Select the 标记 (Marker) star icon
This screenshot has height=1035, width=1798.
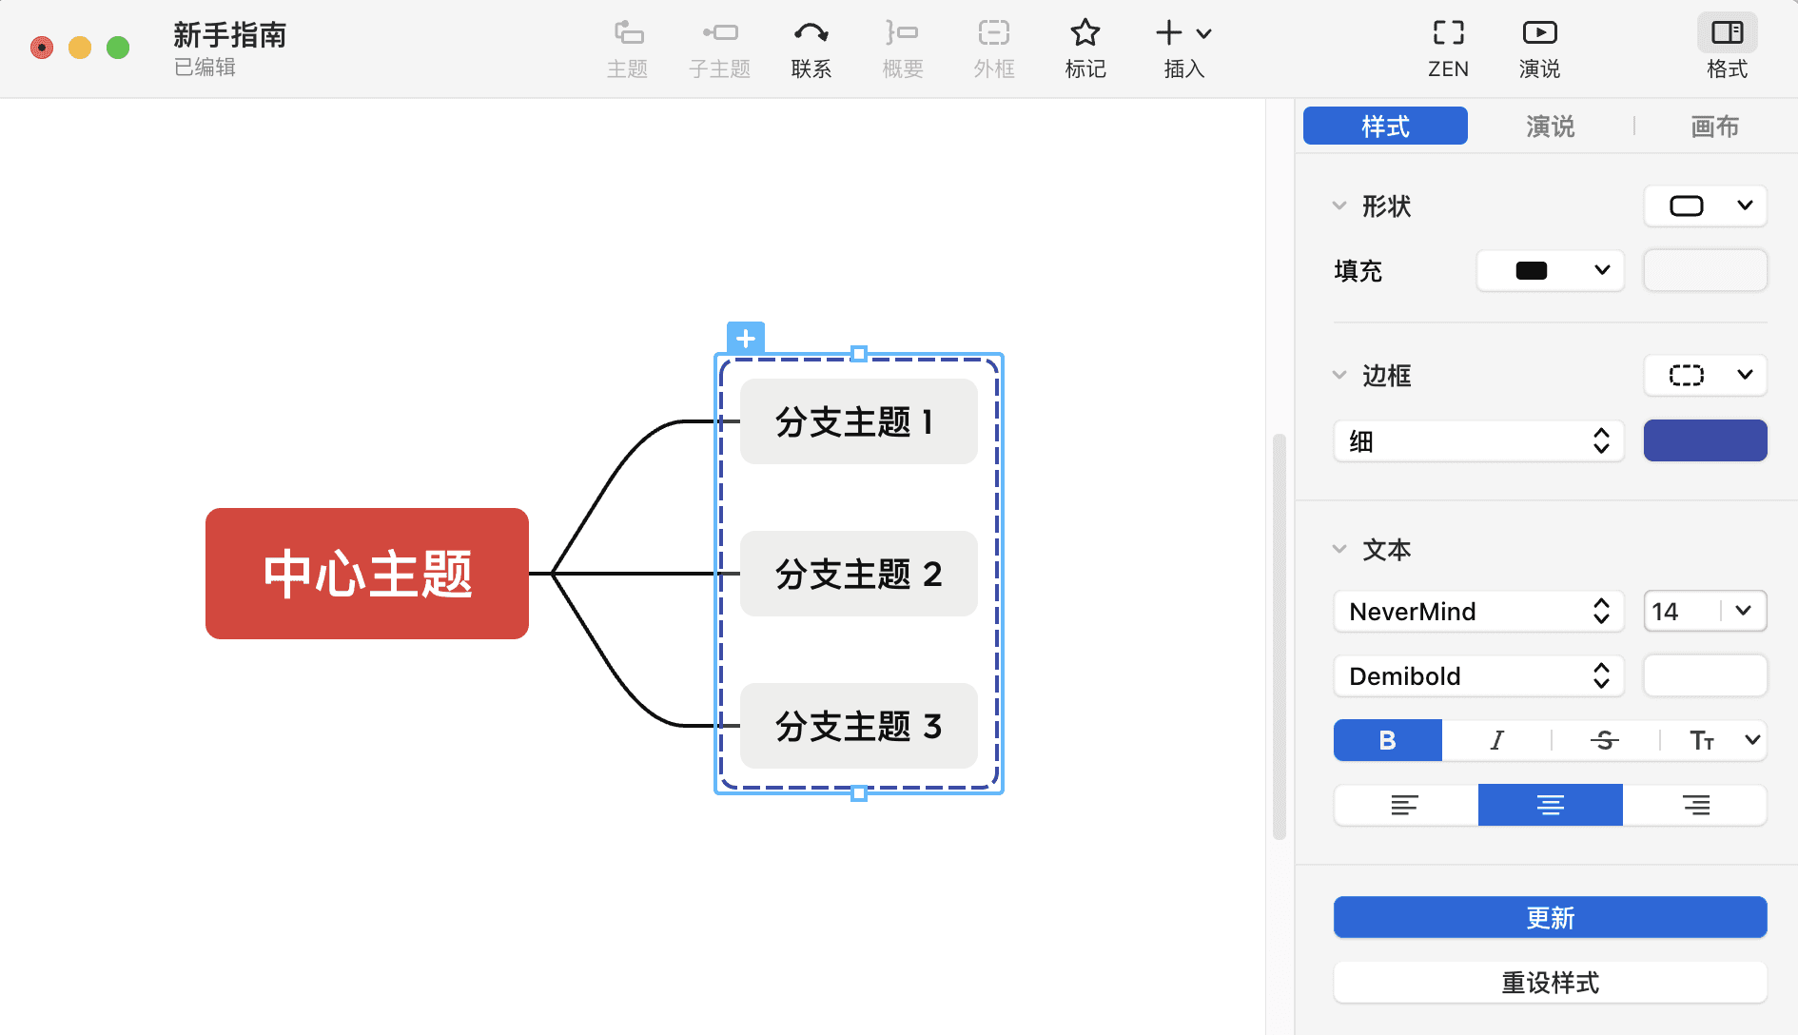1085,48
